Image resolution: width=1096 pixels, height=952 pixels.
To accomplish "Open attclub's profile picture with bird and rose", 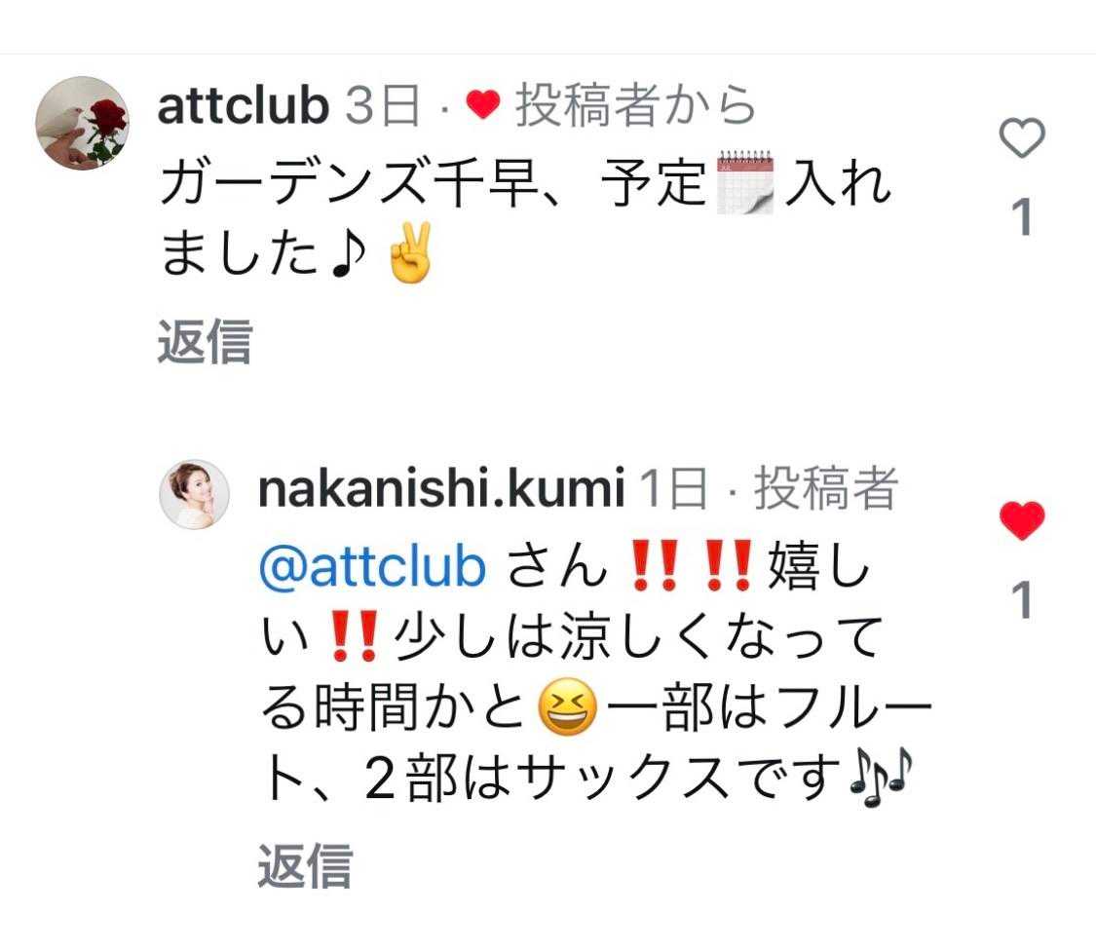I will pyautogui.click(x=83, y=123).
